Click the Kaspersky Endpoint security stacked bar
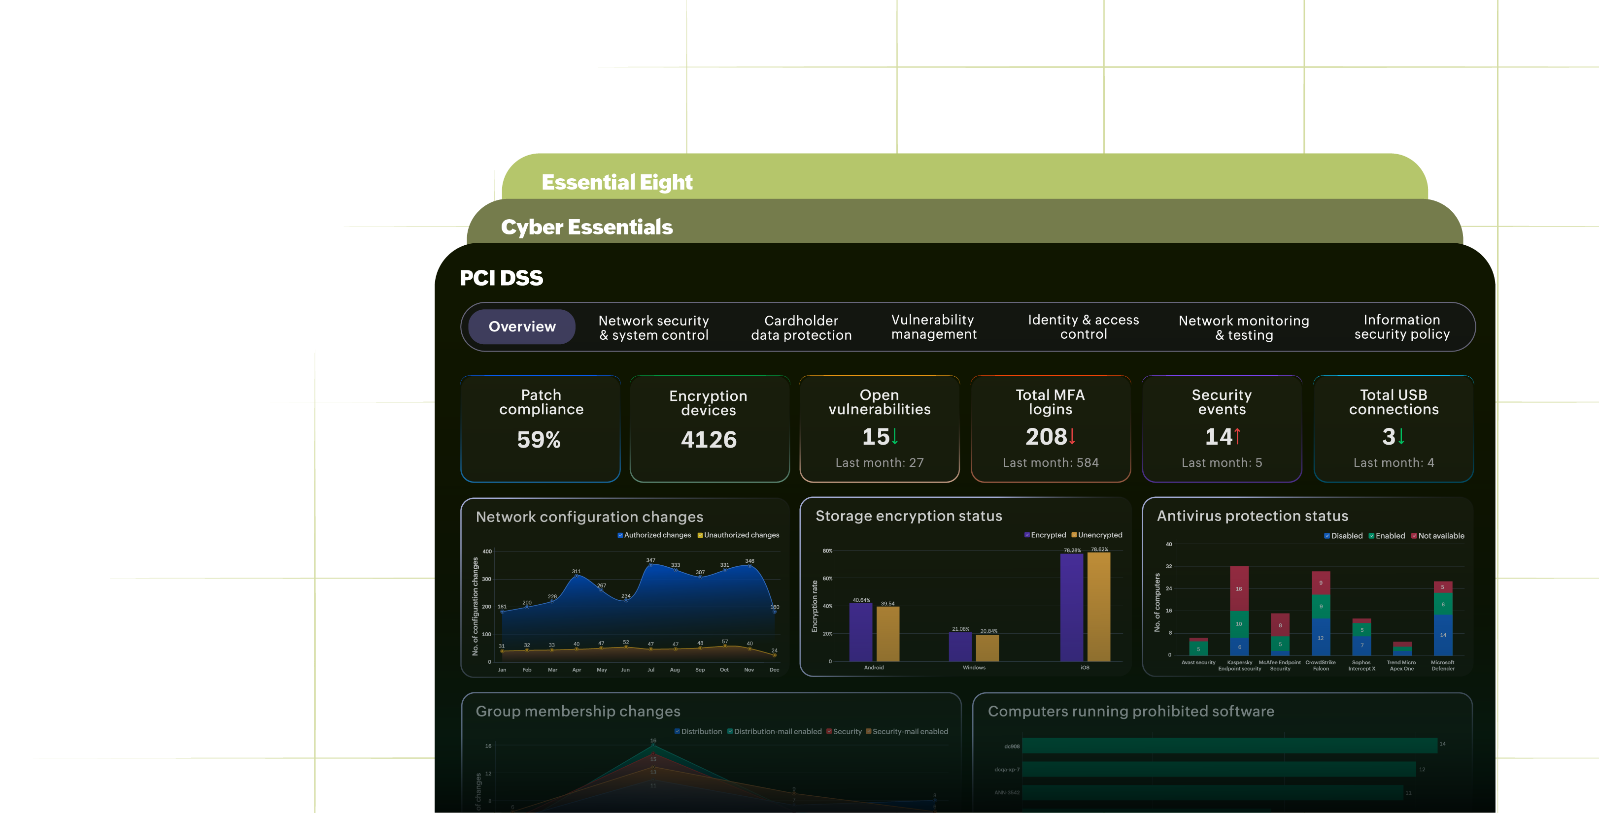Image resolution: width=1599 pixels, height=813 pixels. [1239, 611]
